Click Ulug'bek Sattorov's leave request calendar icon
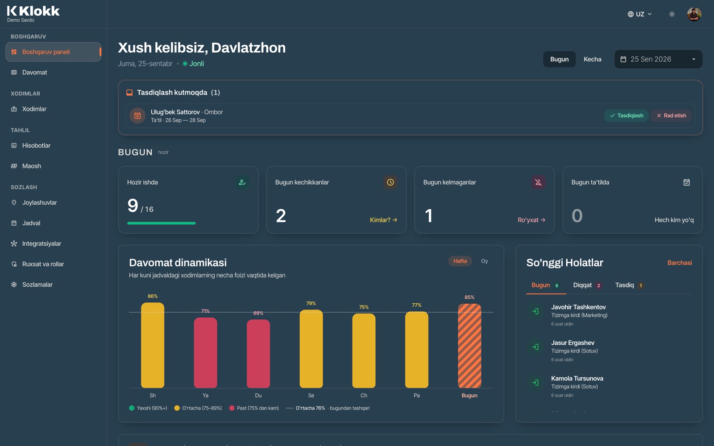 coord(137,116)
